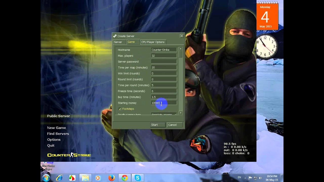Click the Show desktop strip on taskbar
This screenshot has width=324, height=182.
point(282,178)
